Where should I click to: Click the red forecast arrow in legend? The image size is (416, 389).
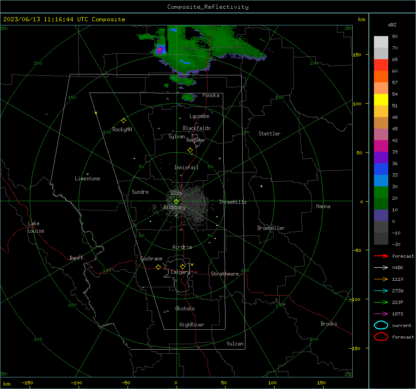[x=381, y=256]
